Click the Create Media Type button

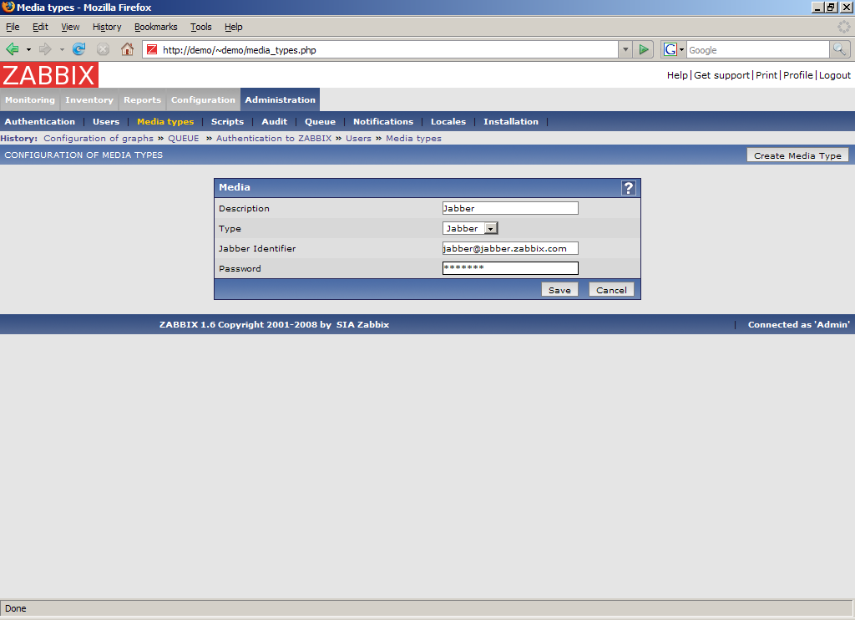tap(797, 155)
